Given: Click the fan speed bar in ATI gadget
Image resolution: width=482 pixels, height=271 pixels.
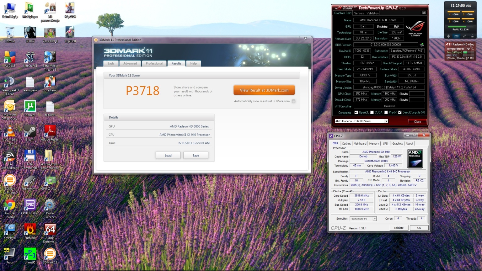Looking at the screenshot, I should click(469, 52).
